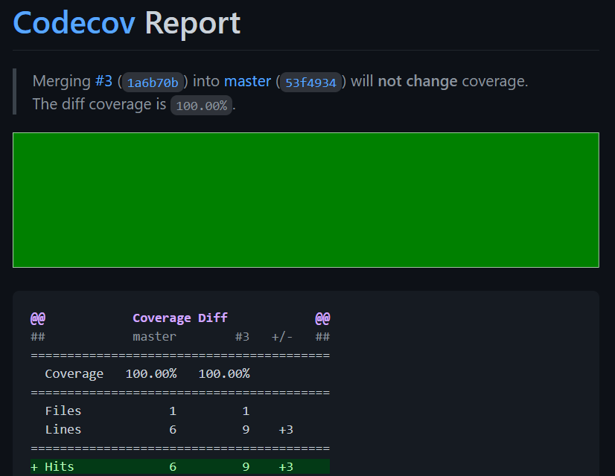Click the 1a6b70b commit hash
Image resolution: width=615 pixels, height=476 pixels.
(x=153, y=82)
